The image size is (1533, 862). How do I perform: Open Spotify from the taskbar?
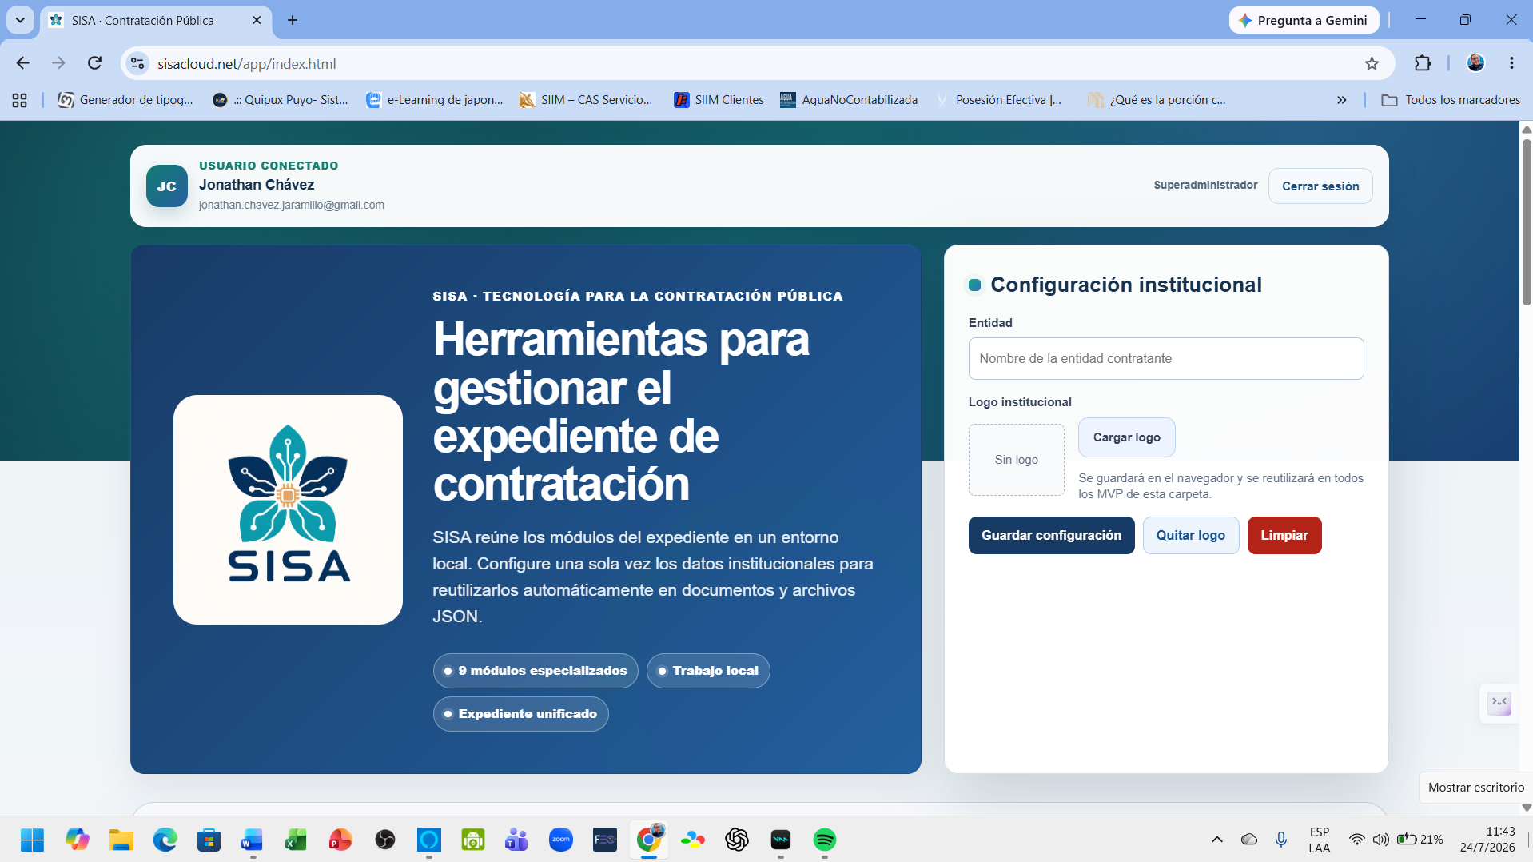click(825, 840)
